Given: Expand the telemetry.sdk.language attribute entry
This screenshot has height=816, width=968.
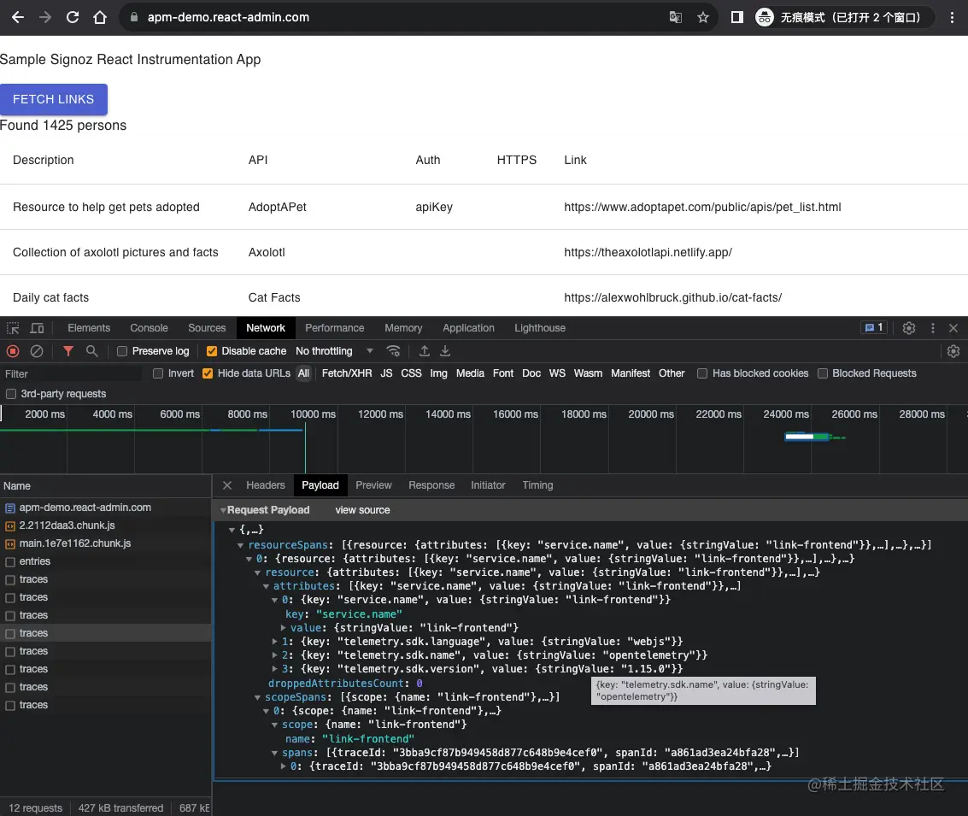Looking at the screenshot, I should tap(275, 642).
